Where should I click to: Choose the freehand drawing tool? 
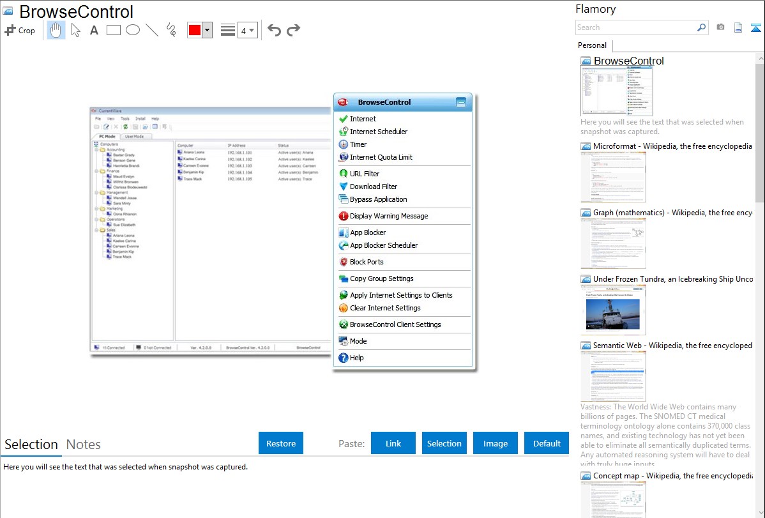[x=171, y=30]
